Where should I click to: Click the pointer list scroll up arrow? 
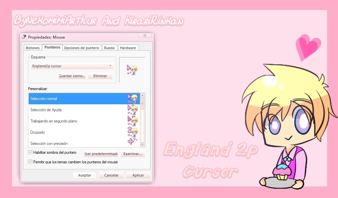142,95
